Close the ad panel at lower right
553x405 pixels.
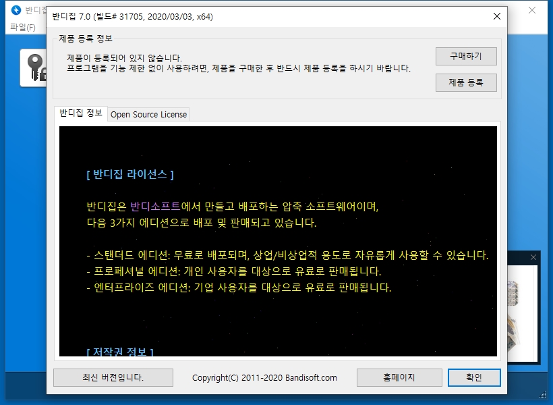pyautogui.click(x=533, y=257)
